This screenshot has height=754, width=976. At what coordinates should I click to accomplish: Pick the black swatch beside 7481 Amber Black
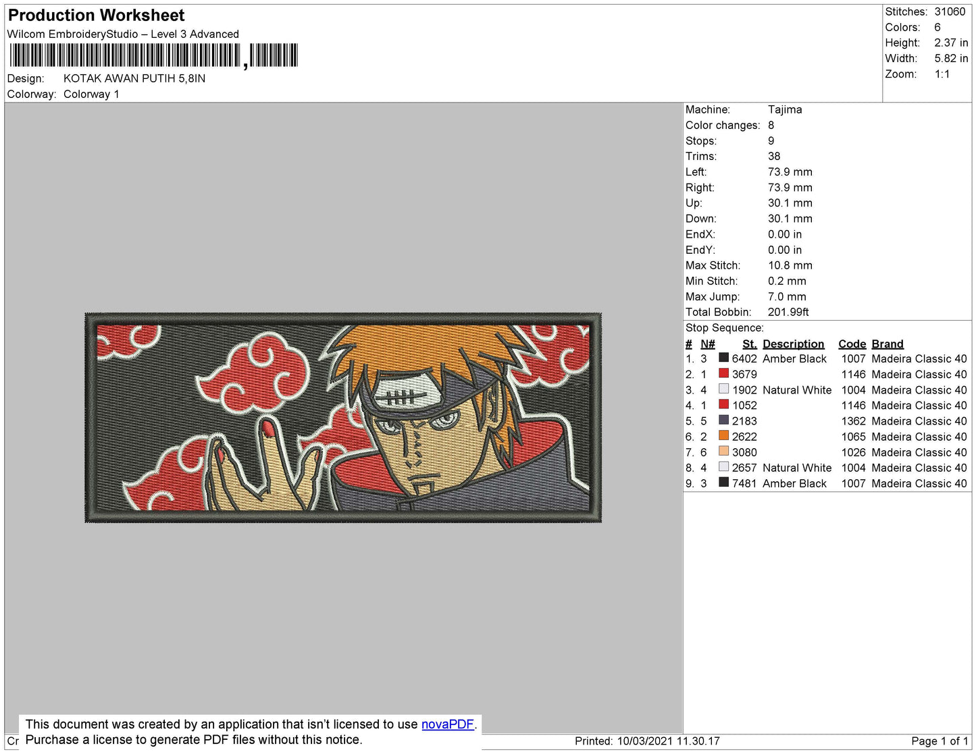tap(723, 482)
